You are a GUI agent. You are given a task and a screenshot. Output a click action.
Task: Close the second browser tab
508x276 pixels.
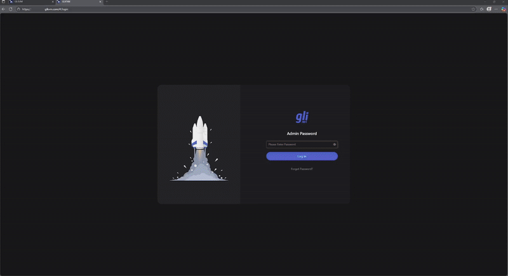pos(100,3)
